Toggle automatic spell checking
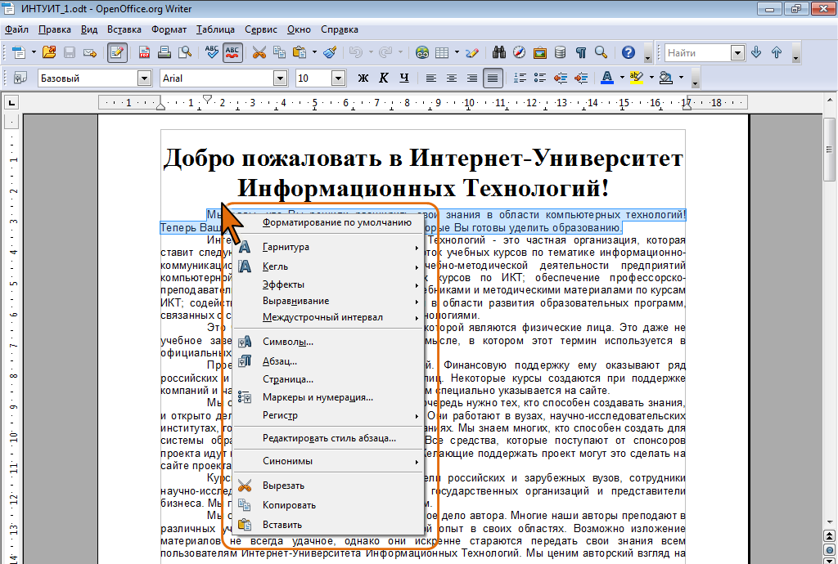838x564 pixels. 232,52
